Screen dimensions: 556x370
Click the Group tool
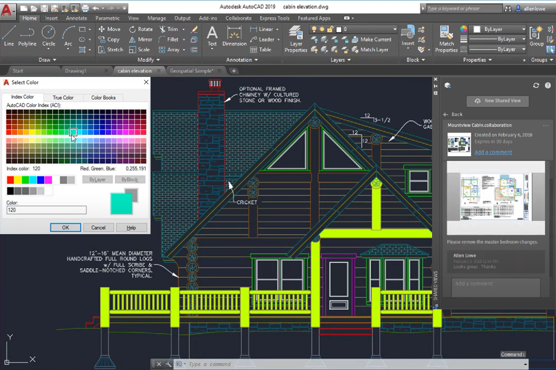point(536,36)
